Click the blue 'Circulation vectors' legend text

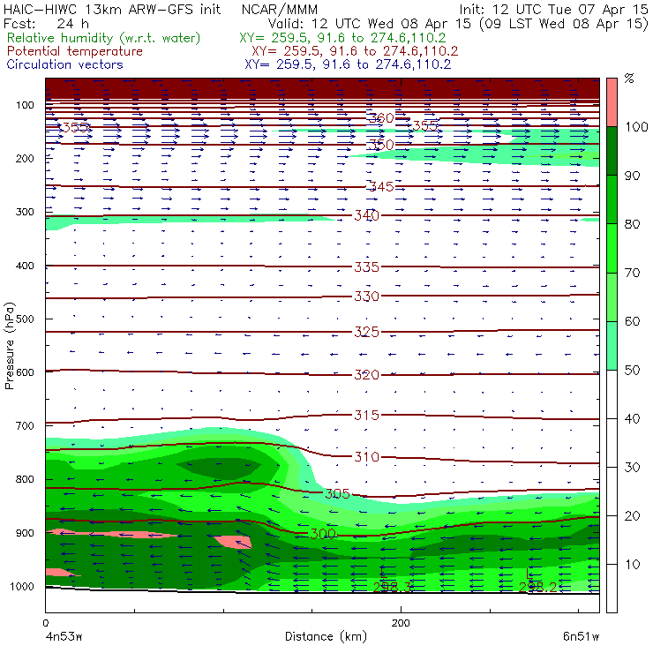tap(65, 64)
